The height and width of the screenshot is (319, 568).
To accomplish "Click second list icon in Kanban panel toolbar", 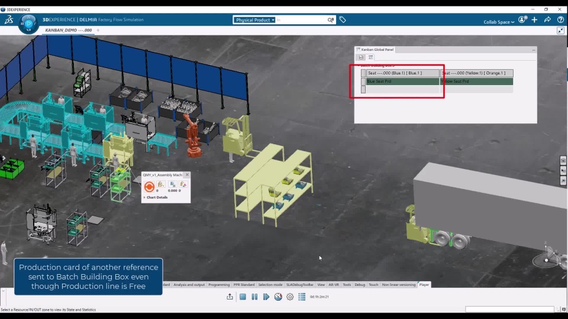I will (x=370, y=57).
